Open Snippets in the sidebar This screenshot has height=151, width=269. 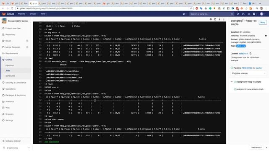click(x=9, y=114)
